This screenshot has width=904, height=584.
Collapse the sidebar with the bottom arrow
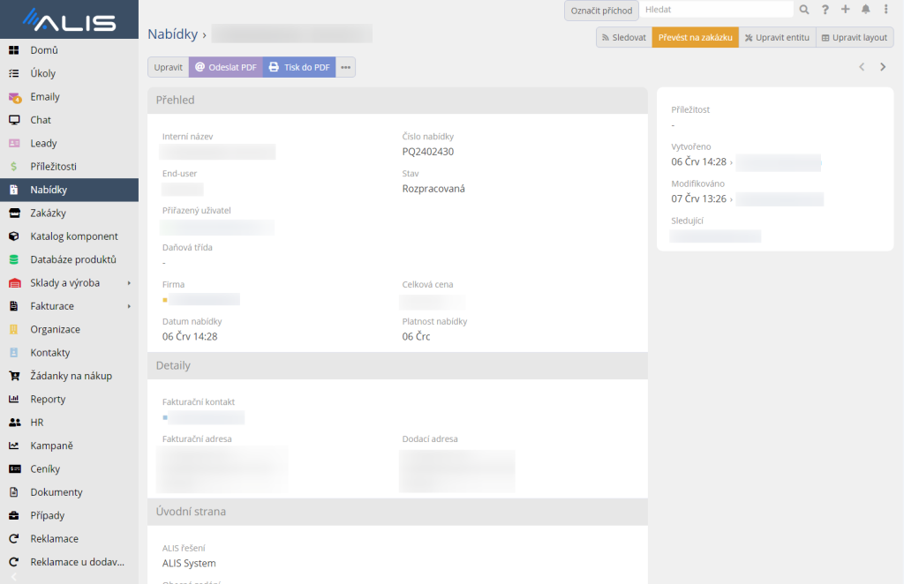13,576
